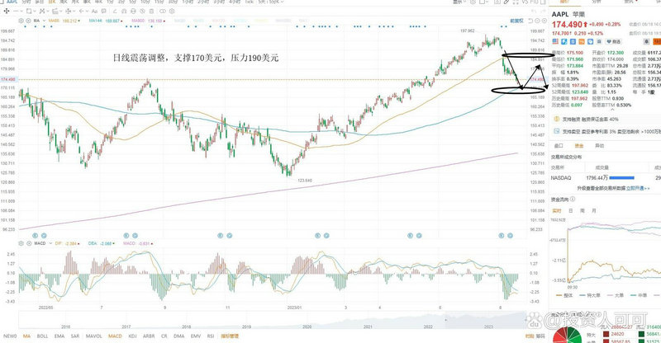Screen dimensions: 661x343
Task: Open the 前复权 price adjustment dropdown
Action: point(516,21)
